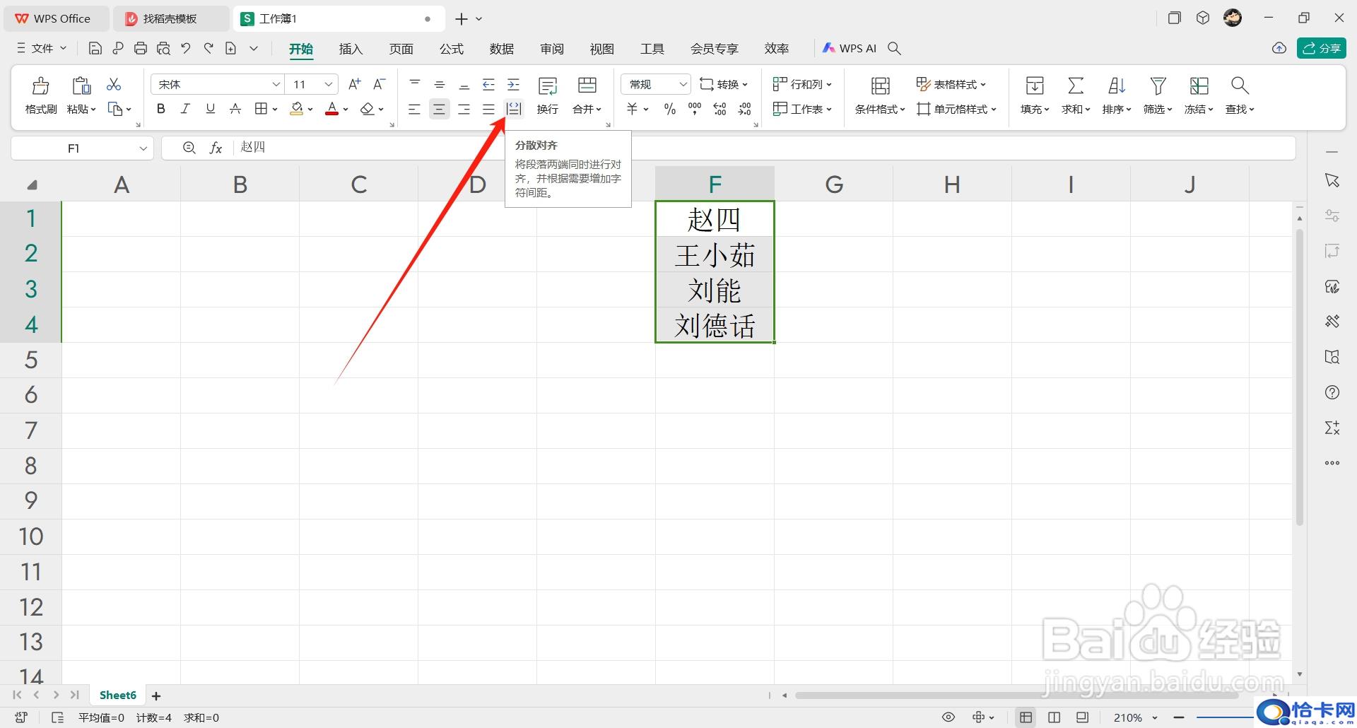Open the font name 宋体 dropdown
Image resolution: width=1357 pixels, height=728 pixels.
[x=276, y=84]
